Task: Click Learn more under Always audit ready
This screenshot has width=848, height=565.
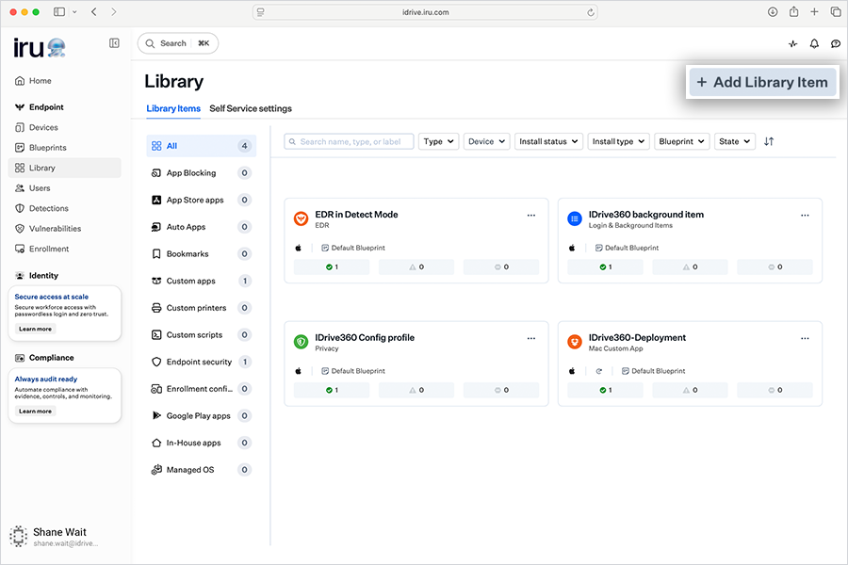Action: [35, 411]
